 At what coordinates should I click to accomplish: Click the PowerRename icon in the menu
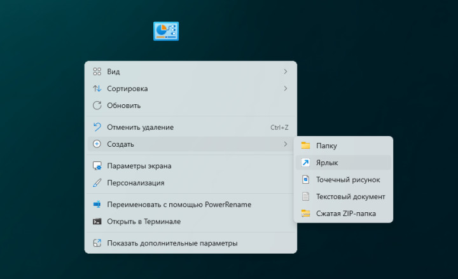(97, 205)
